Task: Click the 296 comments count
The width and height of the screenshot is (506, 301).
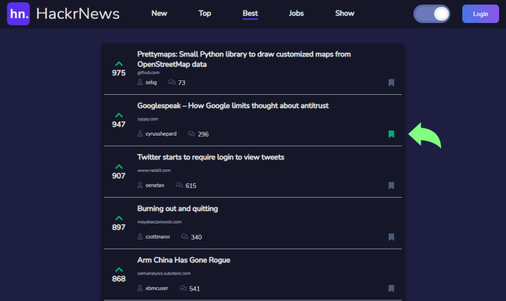Action: (204, 134)
